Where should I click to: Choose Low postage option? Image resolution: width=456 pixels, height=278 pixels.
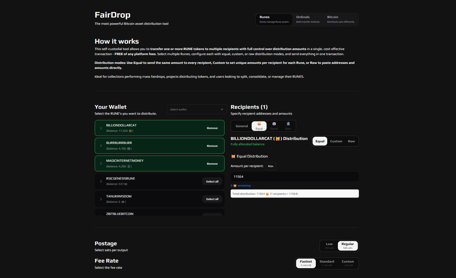pyautogui.click(x=329, y=246)
